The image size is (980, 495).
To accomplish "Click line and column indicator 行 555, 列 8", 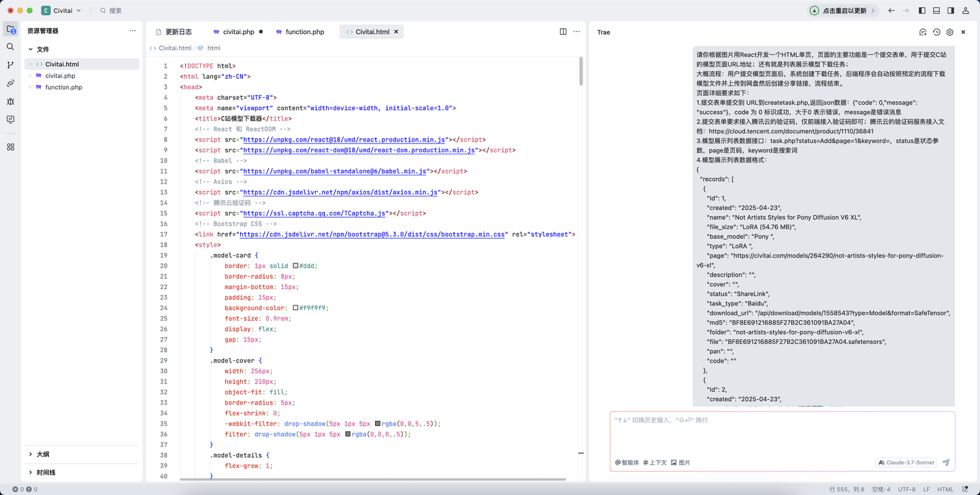I will [847, 489].
